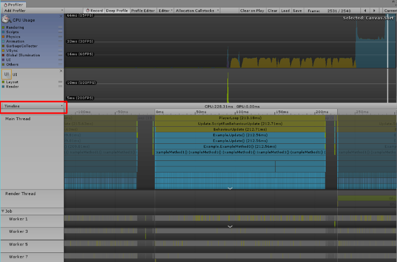Select BehaviourUpdate (212.71ms) sample
Viewport: 397px width, 262px height.
coord(240,129)
